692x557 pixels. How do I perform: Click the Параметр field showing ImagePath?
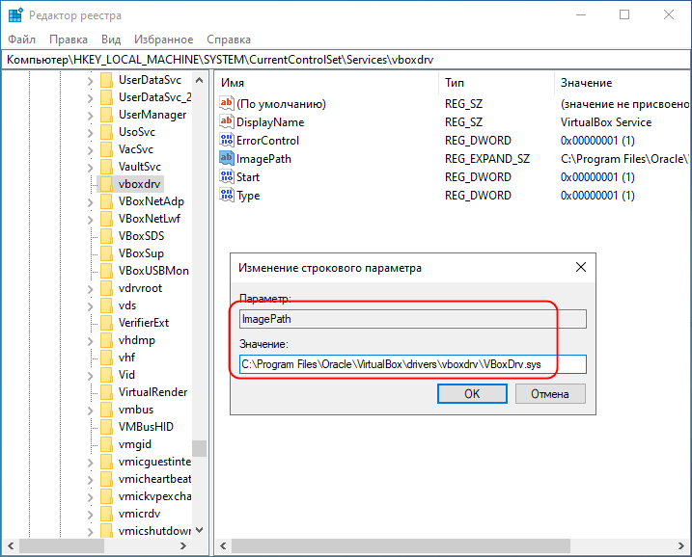click(413, 319)
